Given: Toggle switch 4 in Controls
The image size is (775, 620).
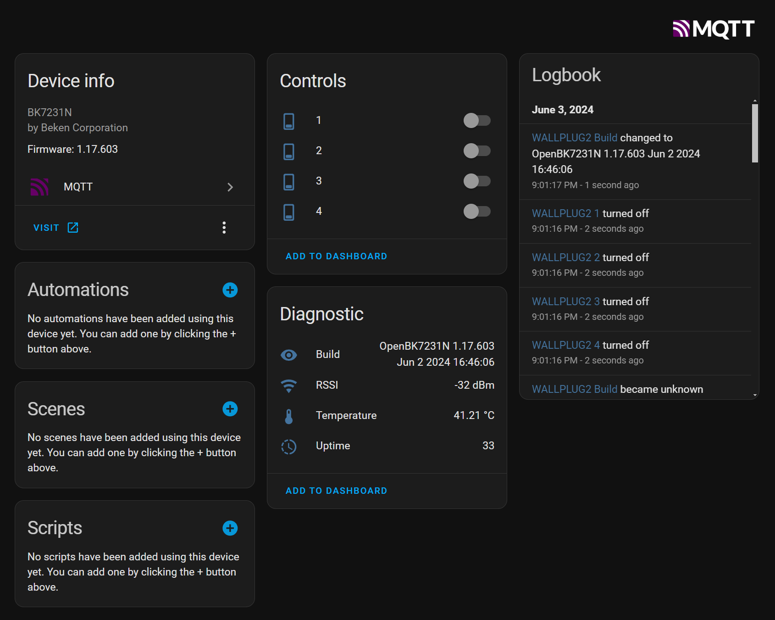Looking at the screenshot, I should (x=477, y=211).
